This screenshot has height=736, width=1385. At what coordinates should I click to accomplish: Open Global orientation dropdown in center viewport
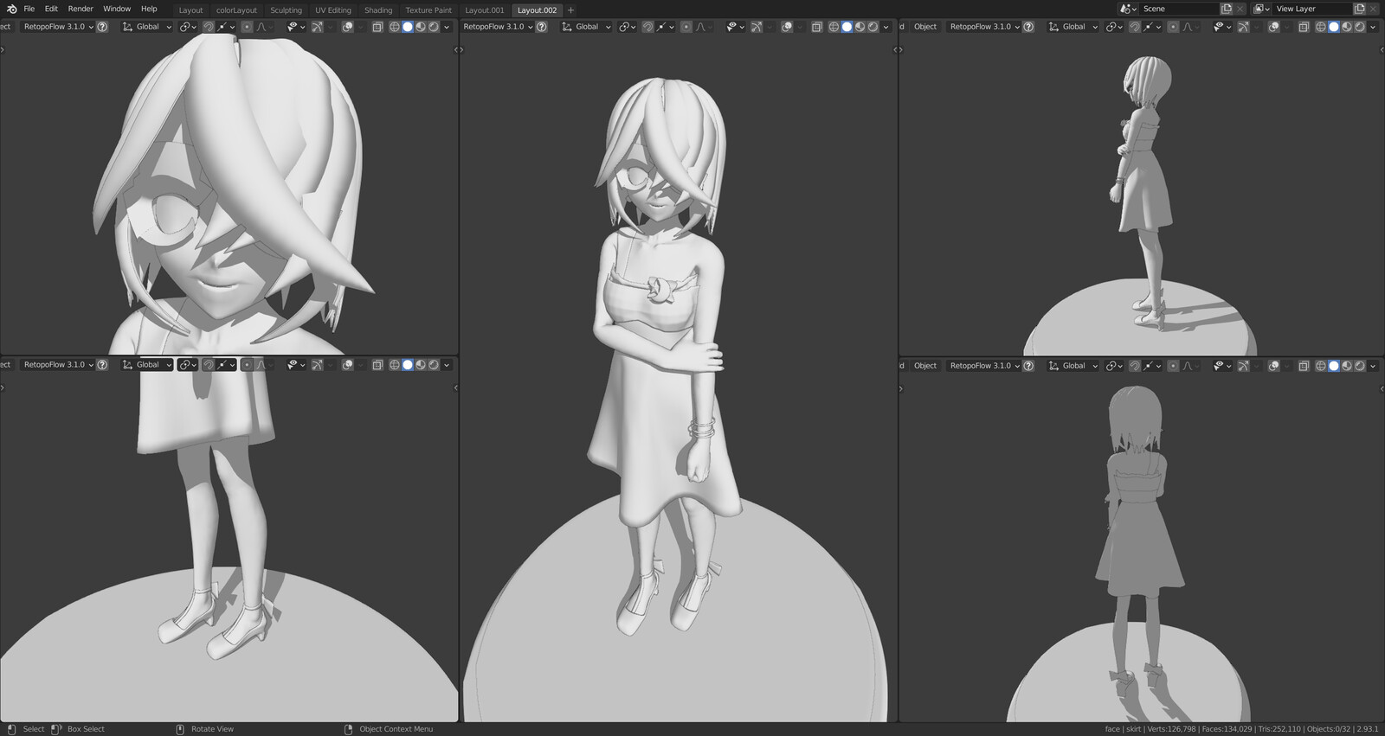(x=586, y=27)
